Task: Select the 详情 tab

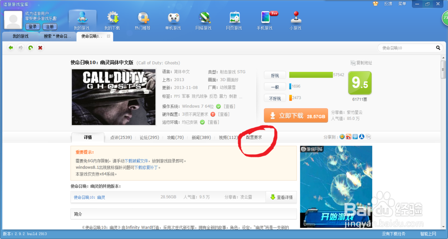Action: [x=88, y=137]
